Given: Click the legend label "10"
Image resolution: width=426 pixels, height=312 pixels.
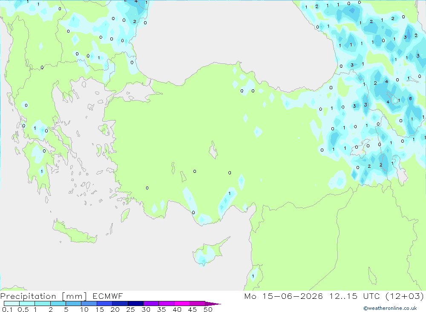Looking at the screenshot, I should [84, 309].
